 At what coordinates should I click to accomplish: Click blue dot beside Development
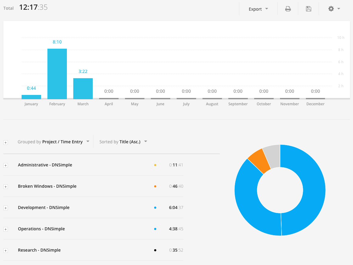click(155, 208)
